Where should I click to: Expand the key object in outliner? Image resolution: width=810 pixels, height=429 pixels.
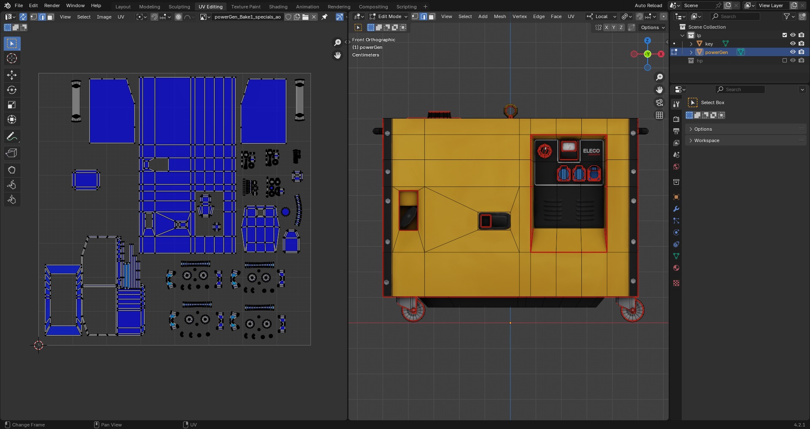pyautogui.click(x=691, y=43)
